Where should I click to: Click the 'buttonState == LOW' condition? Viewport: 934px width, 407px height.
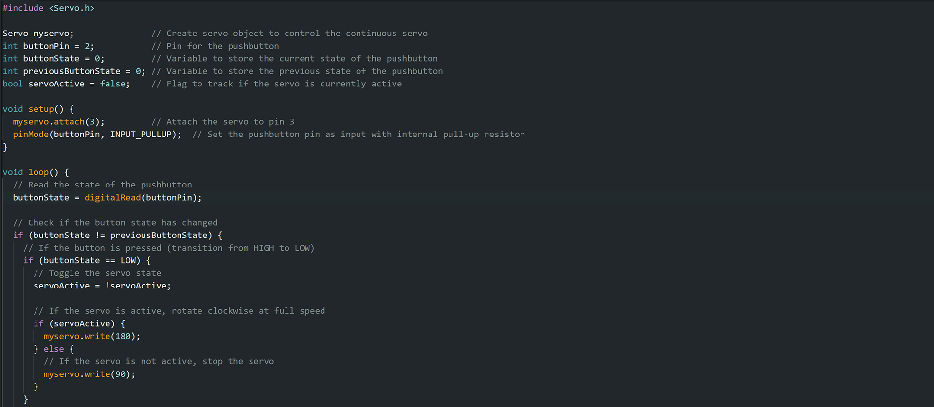pyautogui.click(x=90, y=261)
